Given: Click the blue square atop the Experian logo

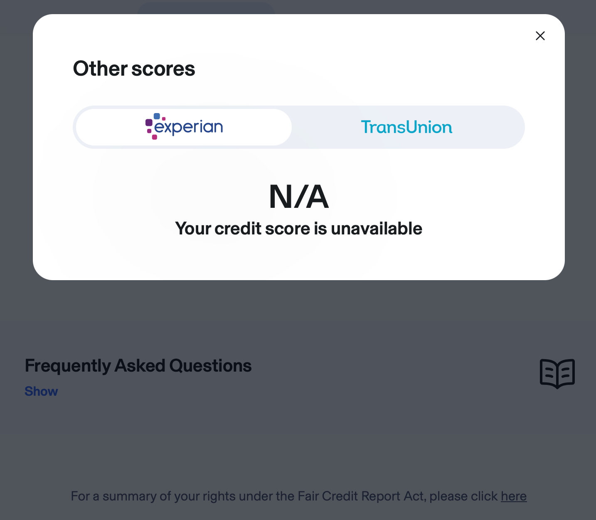Looking at the screenshot, I should (157, 116).
